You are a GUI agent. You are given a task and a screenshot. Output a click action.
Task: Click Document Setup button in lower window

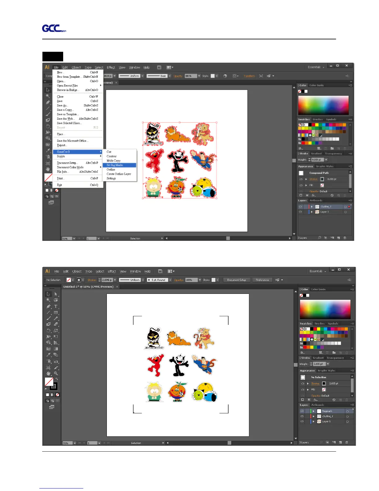237,280
